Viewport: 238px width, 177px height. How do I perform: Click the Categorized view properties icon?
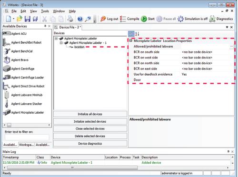tap(131, 34)
